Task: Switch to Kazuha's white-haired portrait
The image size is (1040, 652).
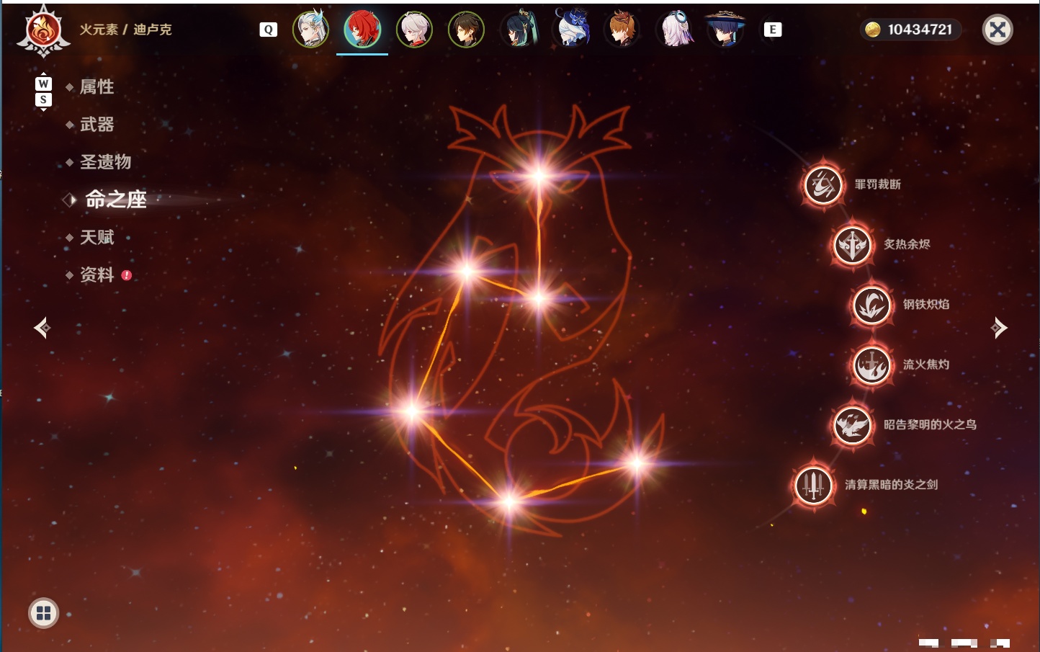Action: click(414, 30)
